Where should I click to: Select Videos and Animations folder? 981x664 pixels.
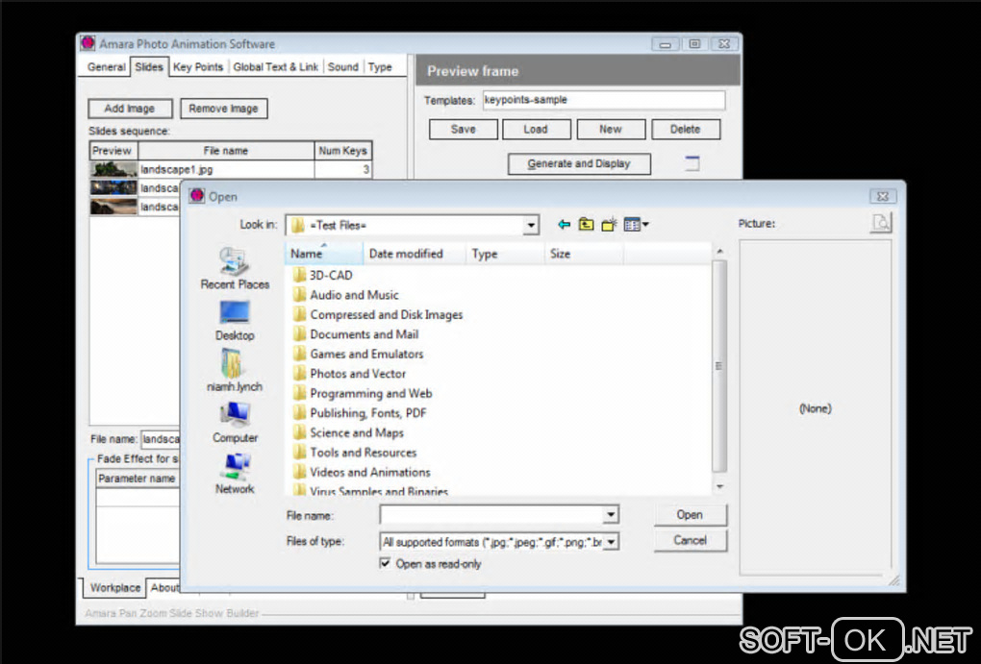[362, 472]
